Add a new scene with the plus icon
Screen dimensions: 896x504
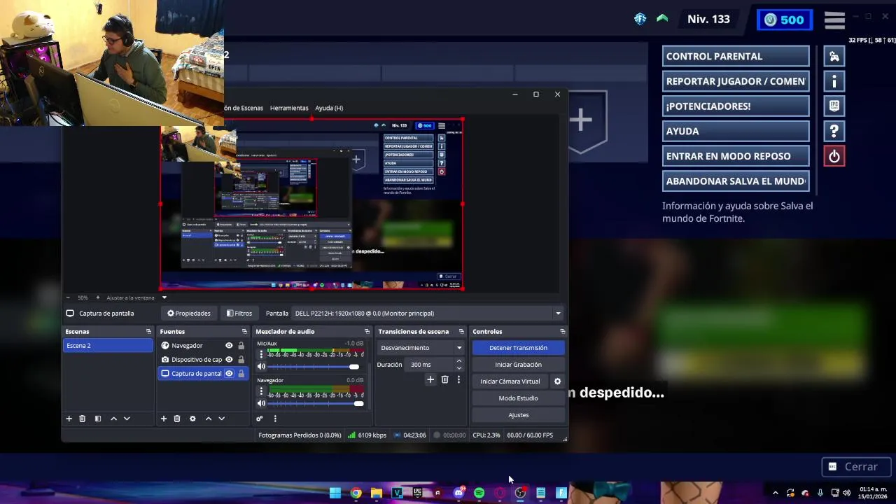[69, 419]
